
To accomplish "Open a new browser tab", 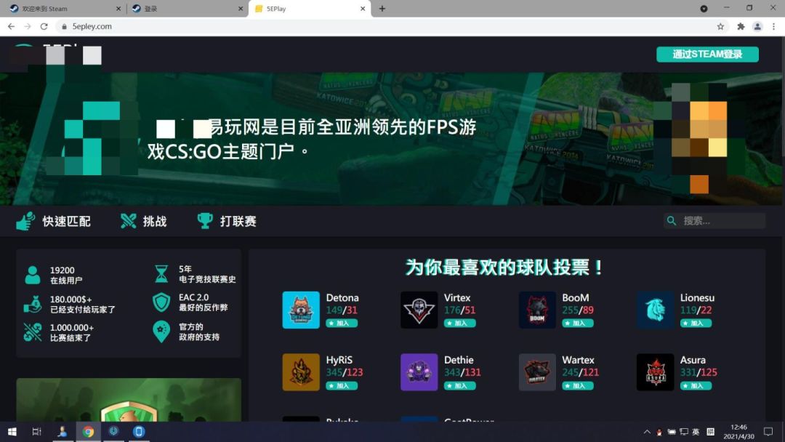I will (x=382, y=9).
